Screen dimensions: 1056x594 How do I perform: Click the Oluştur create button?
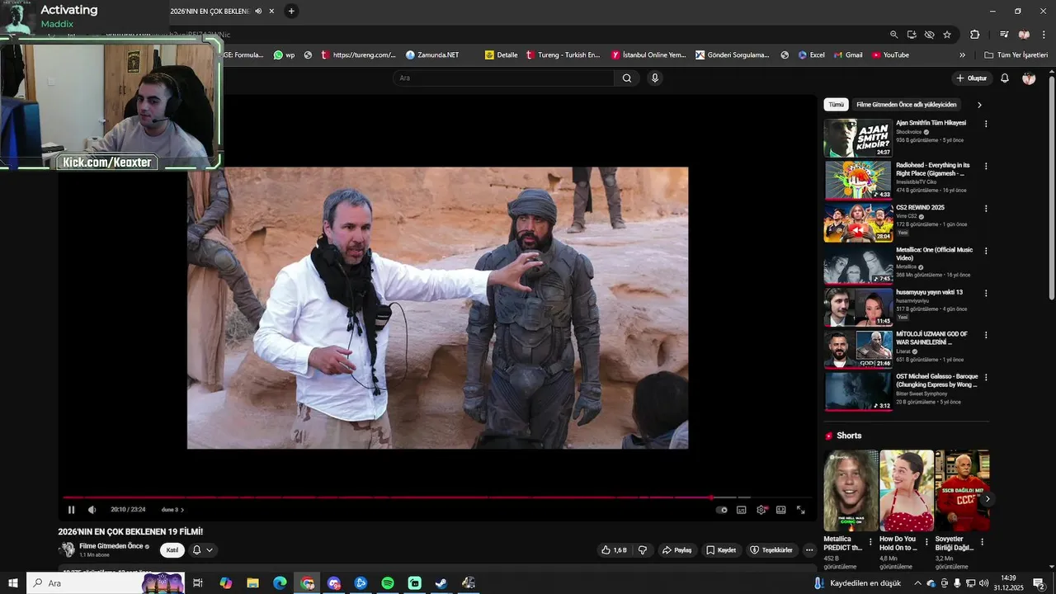(972, 78)
